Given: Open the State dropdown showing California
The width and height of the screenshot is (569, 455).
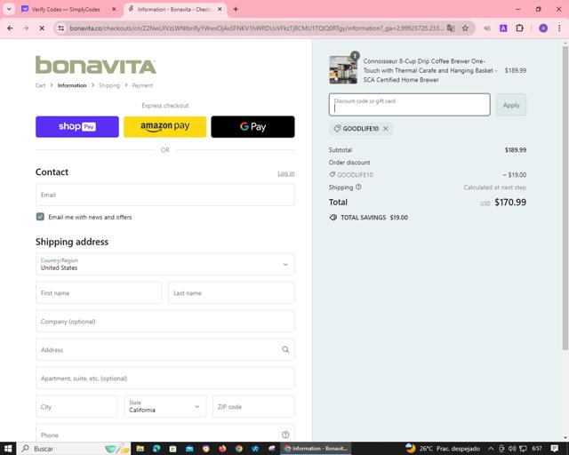Looking at the screenshot, I should tap(165, 406).
